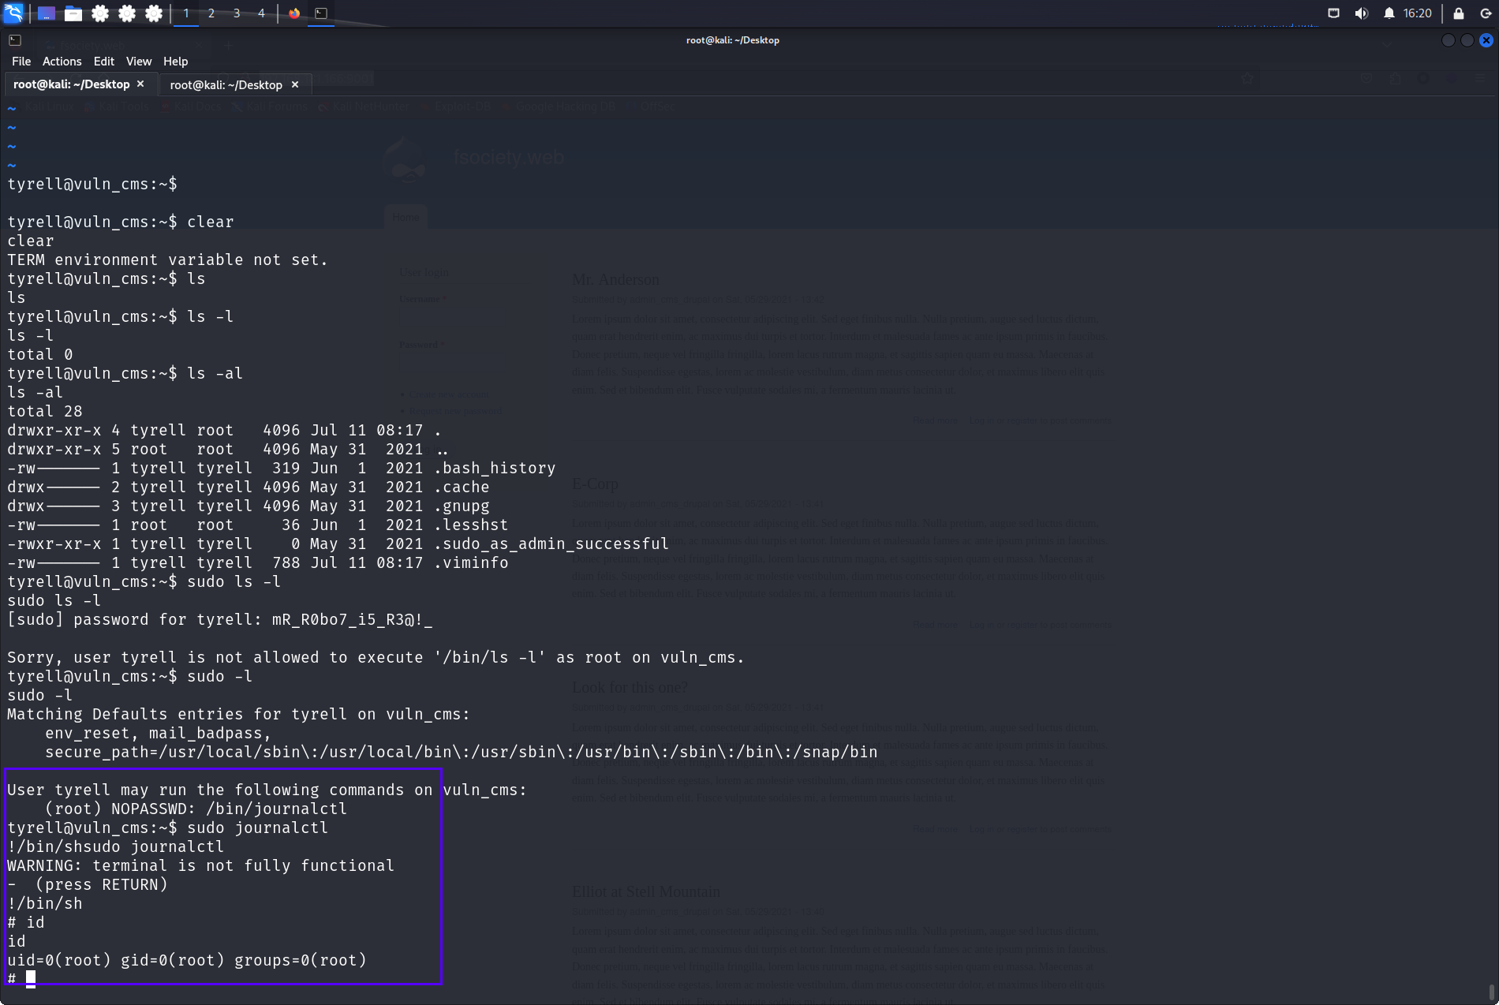Minimize the terminal window
The width and height of the screenshot is (1499, 1005).
[1448, 40]
